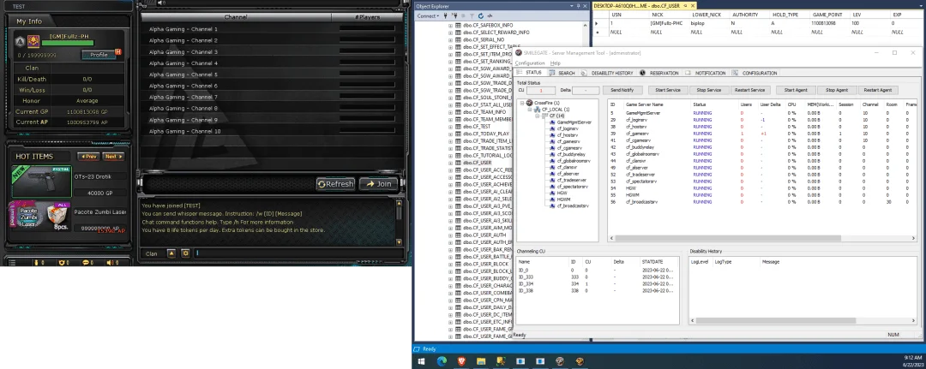Click the rank badge icon beside the player name

click(x=20, y=41)
